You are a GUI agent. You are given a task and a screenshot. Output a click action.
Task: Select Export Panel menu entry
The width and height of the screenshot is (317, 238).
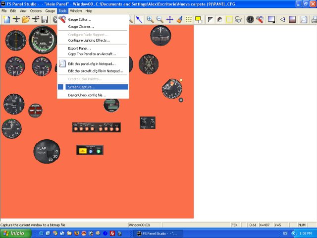coord(79,48)
